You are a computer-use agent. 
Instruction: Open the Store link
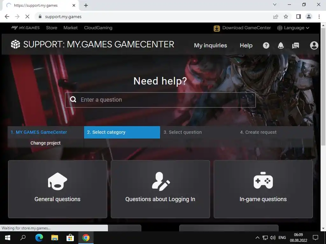pos(52,28)
